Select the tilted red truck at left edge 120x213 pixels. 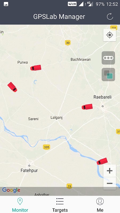tap(12, 87)
